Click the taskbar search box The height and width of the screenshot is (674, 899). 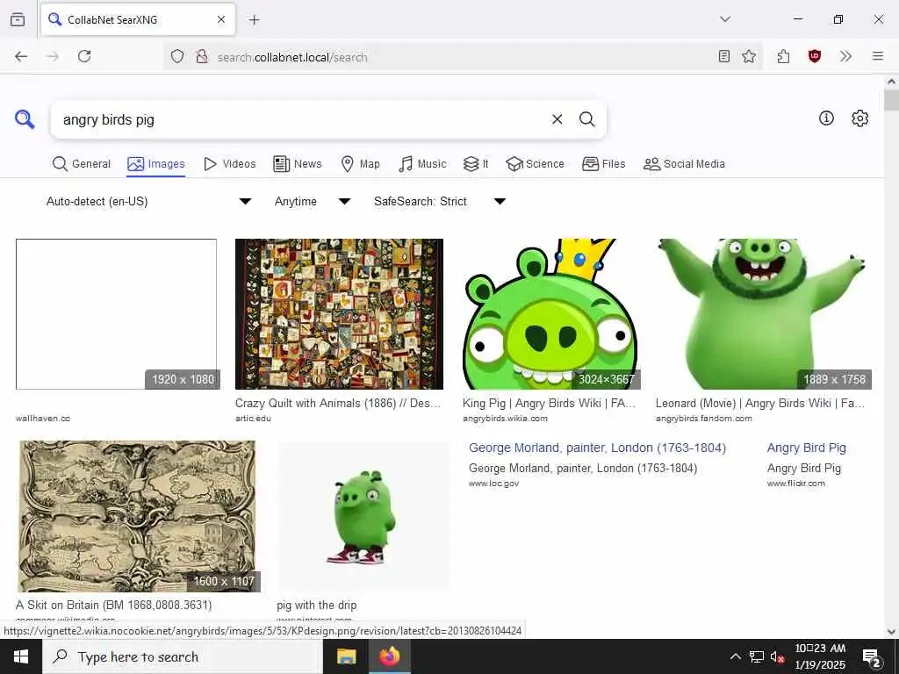183,656
